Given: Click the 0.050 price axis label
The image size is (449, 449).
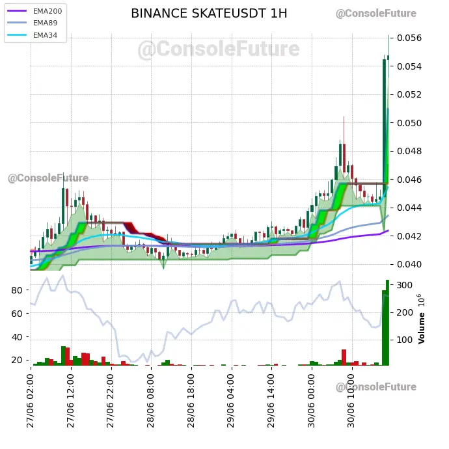Looking at the screenshot, I should click(x=409, y=123).
